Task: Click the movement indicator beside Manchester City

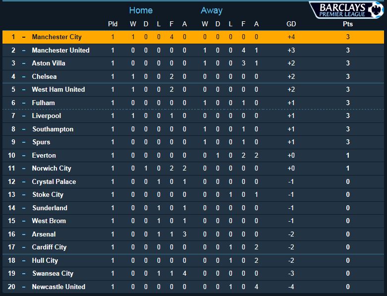Action: pyautogui.click(x=23, y=37)
